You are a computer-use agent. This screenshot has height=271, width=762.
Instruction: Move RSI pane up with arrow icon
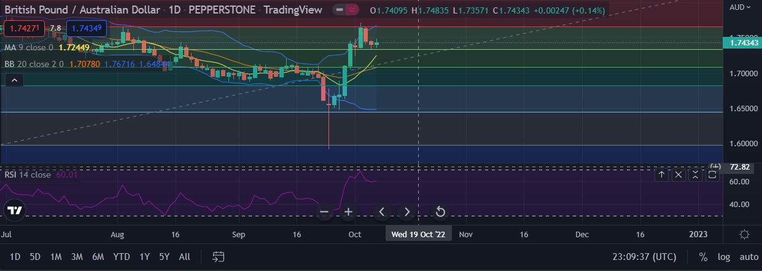pos(661,175)
